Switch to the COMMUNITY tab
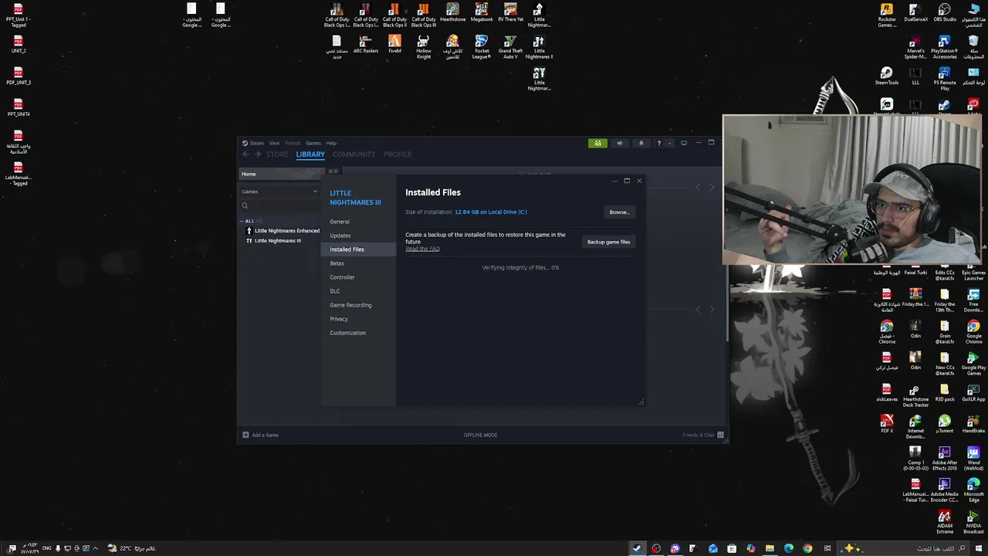988x556 pixels. 354,154
